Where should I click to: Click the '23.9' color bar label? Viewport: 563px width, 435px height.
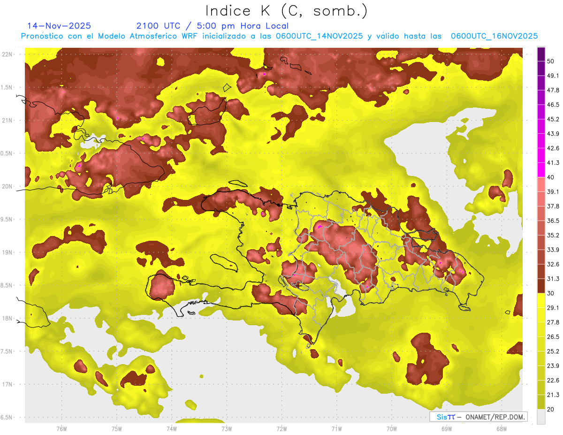coord(553,366)
